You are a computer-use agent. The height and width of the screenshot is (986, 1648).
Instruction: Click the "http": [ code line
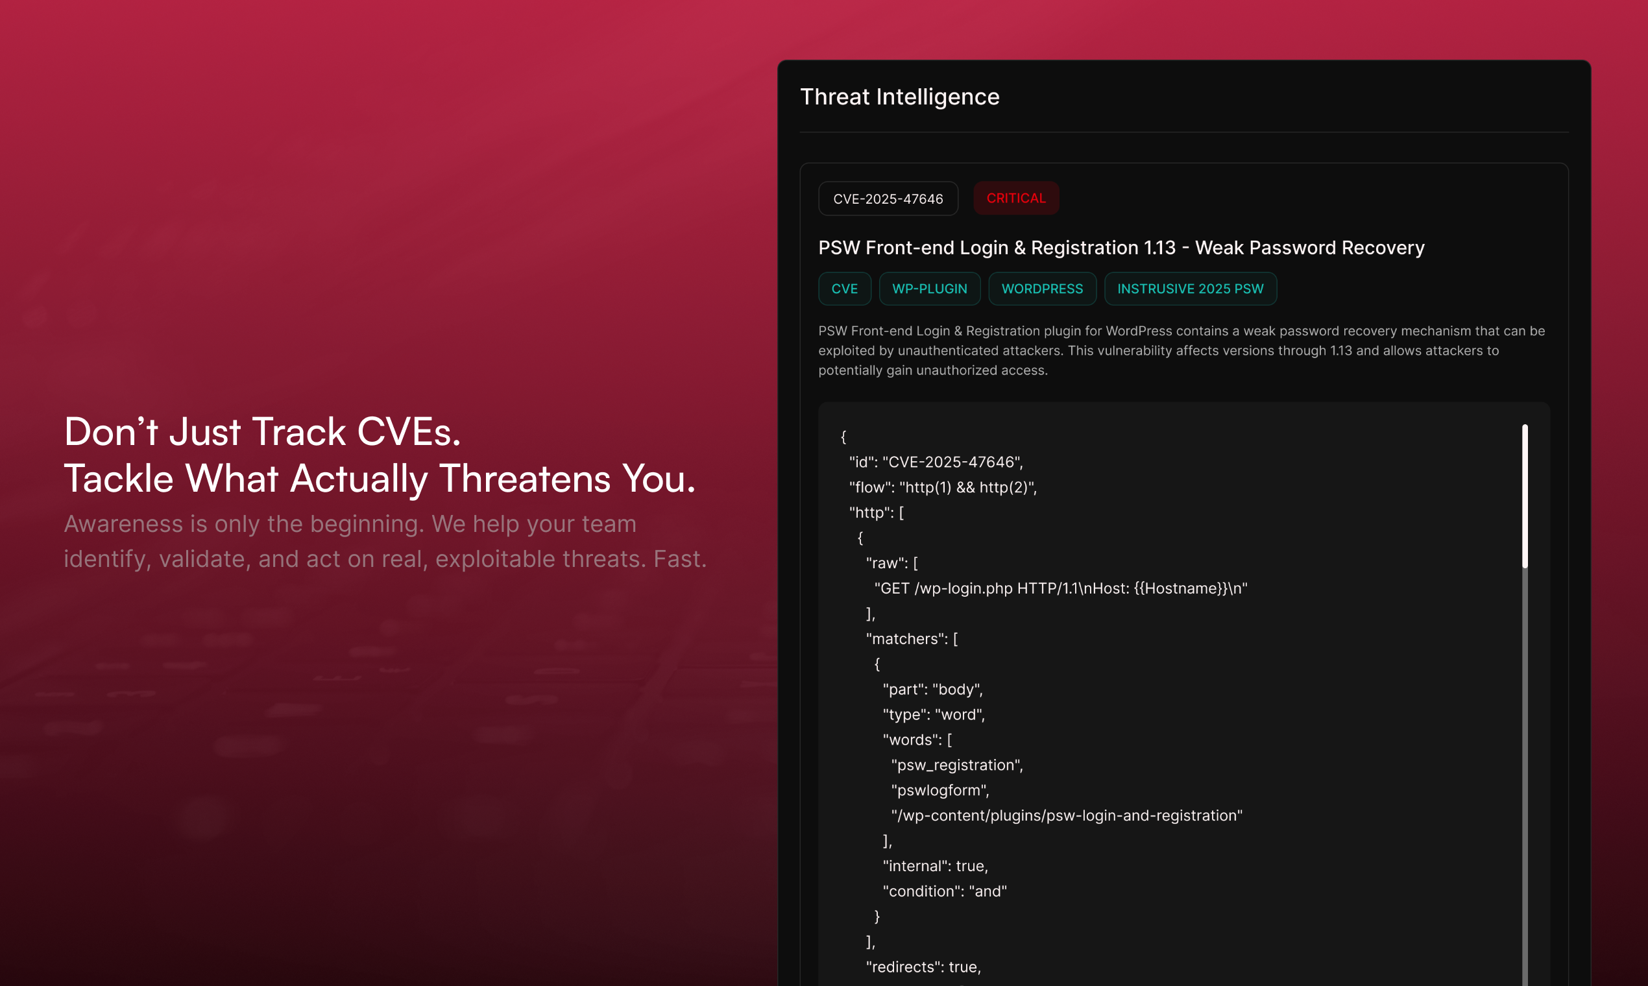pos(877,512)
